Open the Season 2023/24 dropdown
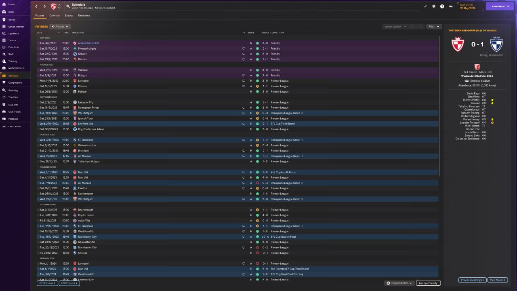 click(395, 27)
